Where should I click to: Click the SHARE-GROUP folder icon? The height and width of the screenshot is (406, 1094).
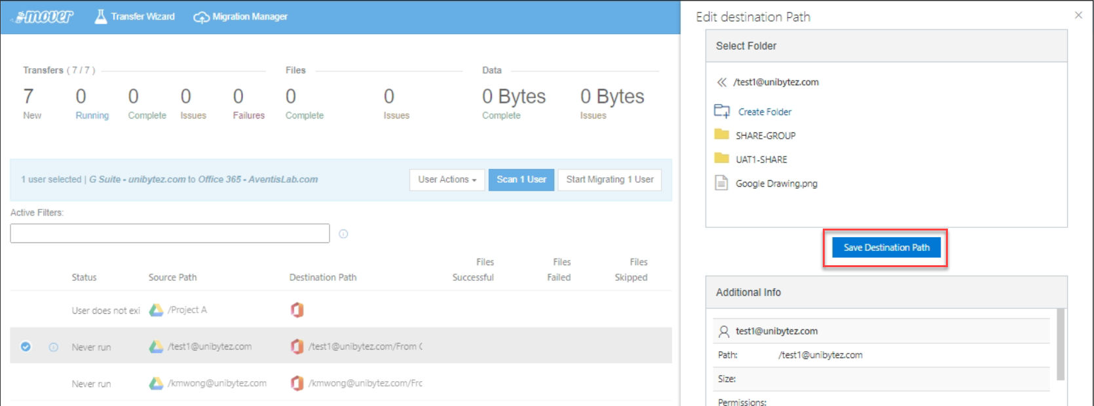721,134
